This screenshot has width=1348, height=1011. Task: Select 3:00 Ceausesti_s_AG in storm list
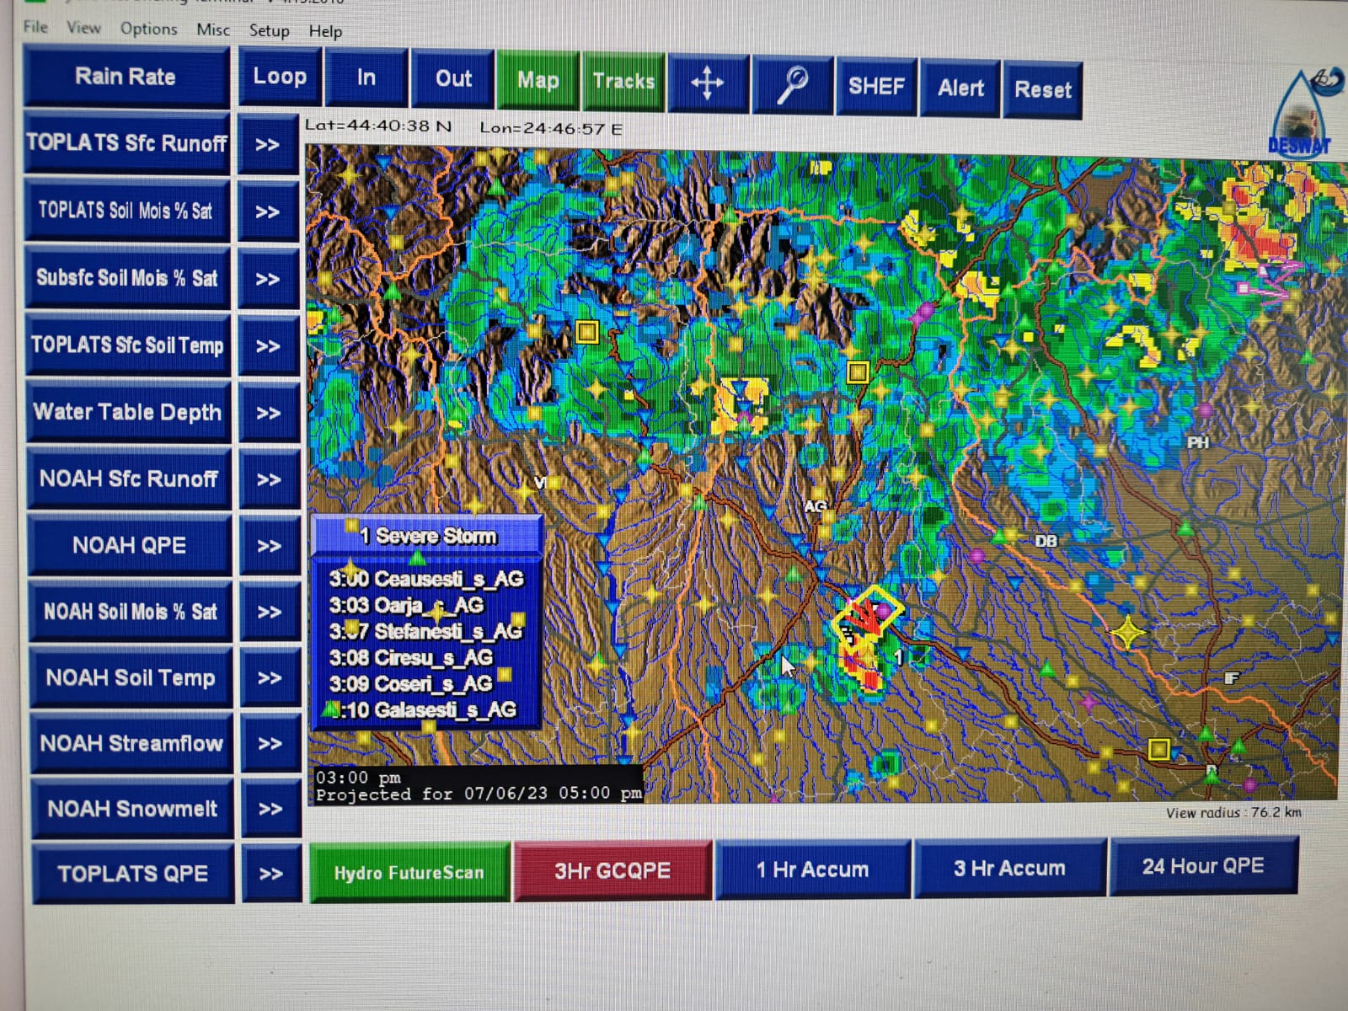426,579
